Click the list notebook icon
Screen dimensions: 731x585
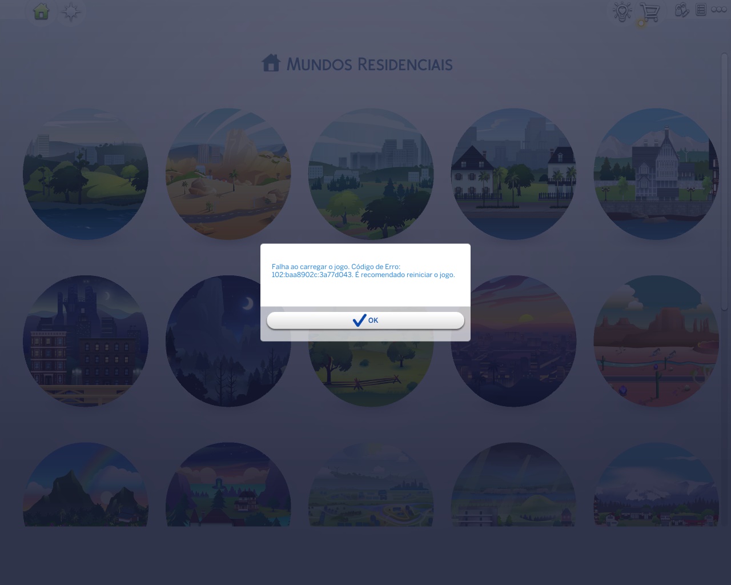[x=701, y=10]
